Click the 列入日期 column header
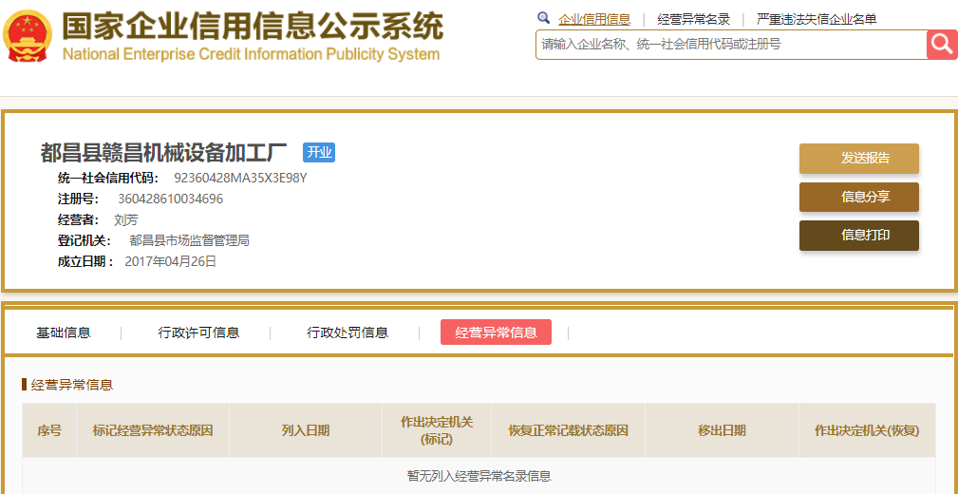958x494 pixels. pos(306,430)
